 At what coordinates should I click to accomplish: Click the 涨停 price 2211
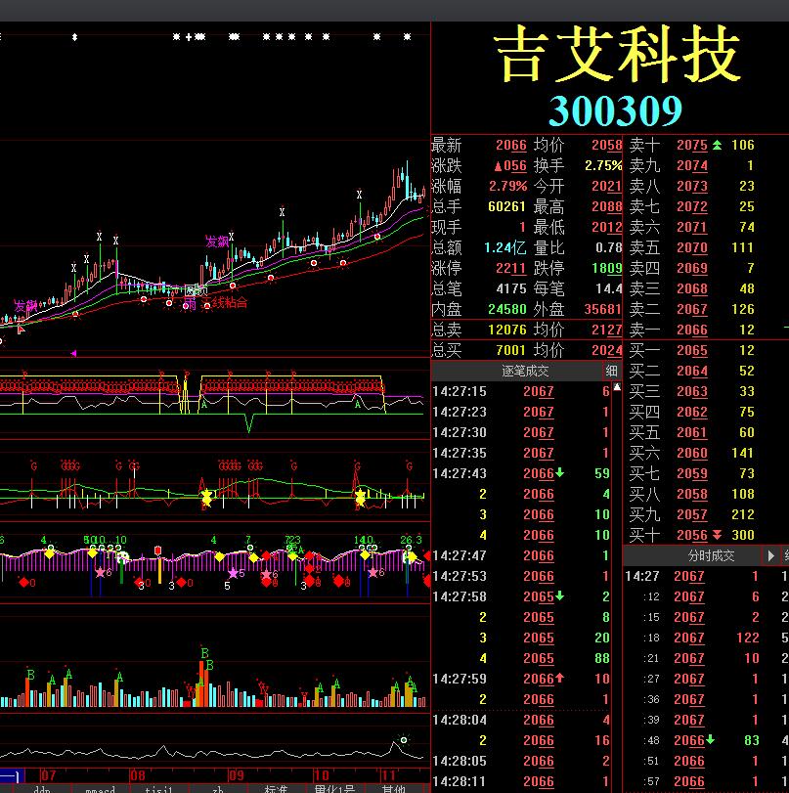[x=511, y=269]
